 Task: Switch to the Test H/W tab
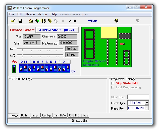tap(60, 115)
